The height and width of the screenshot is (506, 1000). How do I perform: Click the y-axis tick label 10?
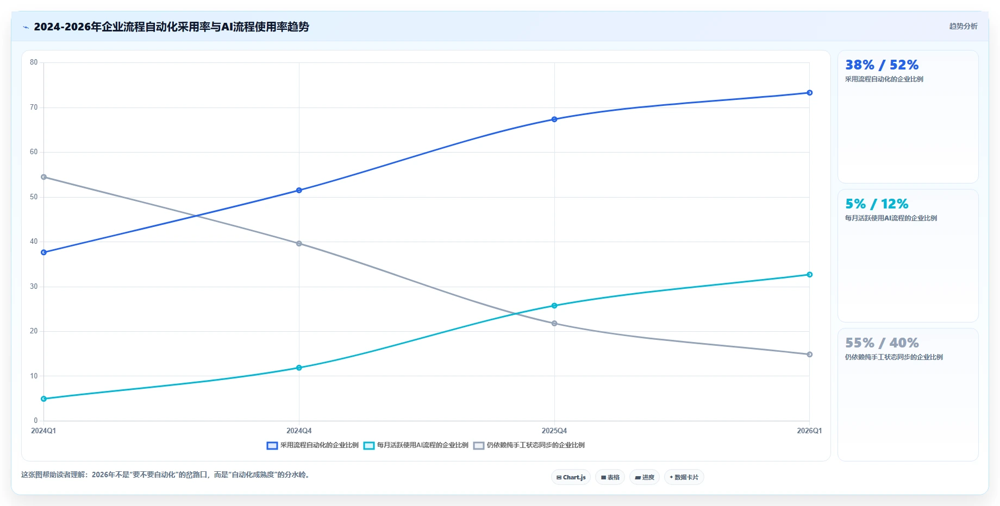[x=34, y=376]
